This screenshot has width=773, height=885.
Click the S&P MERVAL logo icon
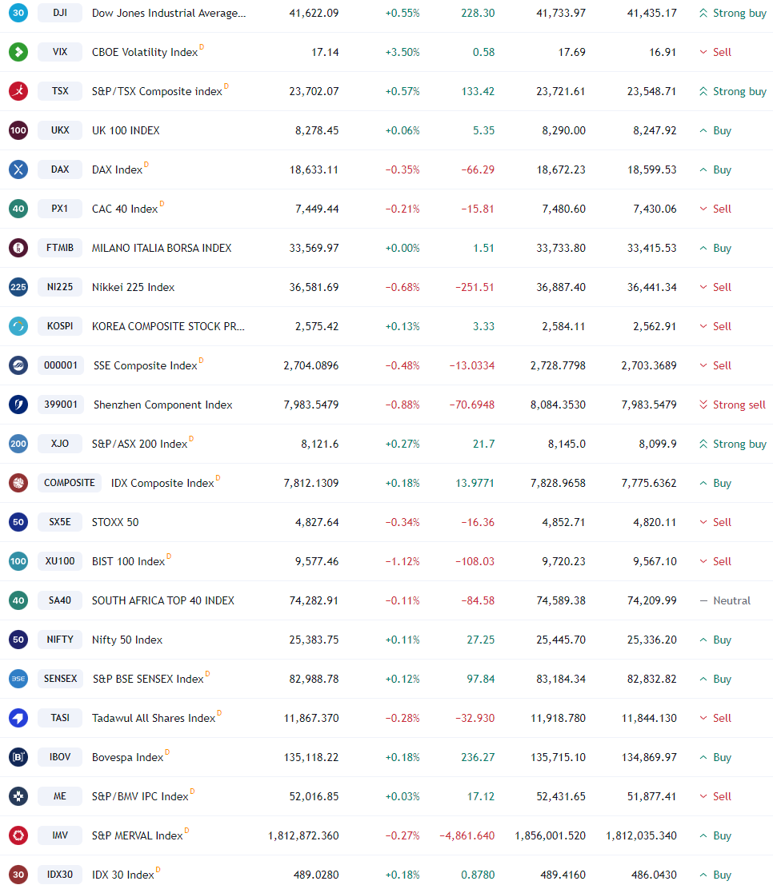[18, 835]
